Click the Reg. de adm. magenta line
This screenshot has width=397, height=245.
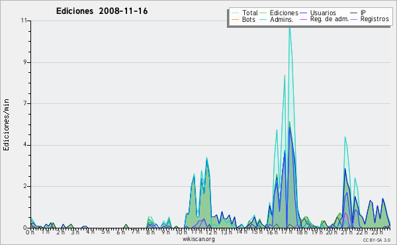point(304,19)
